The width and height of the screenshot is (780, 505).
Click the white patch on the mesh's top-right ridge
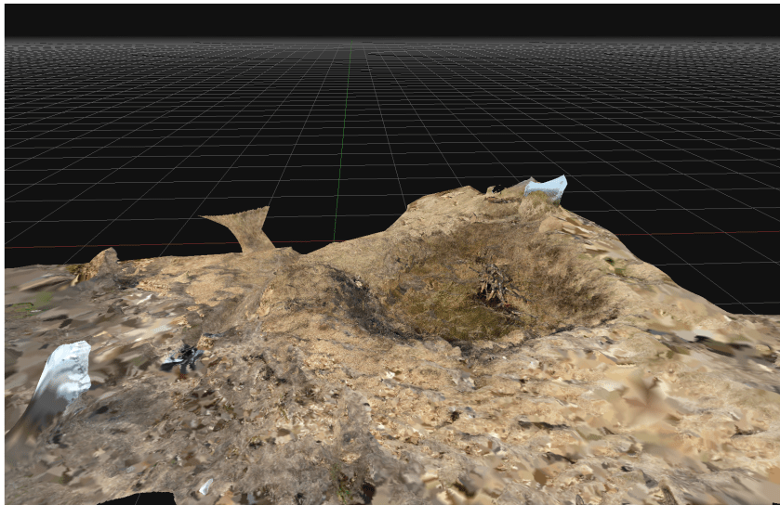click(546, 188)
